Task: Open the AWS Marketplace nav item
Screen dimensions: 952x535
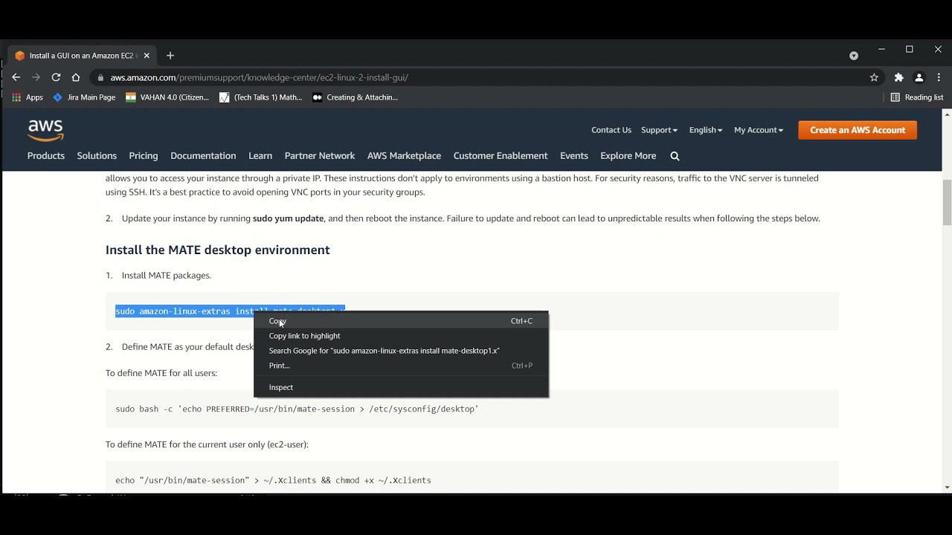Action: (x=404, y=156)
